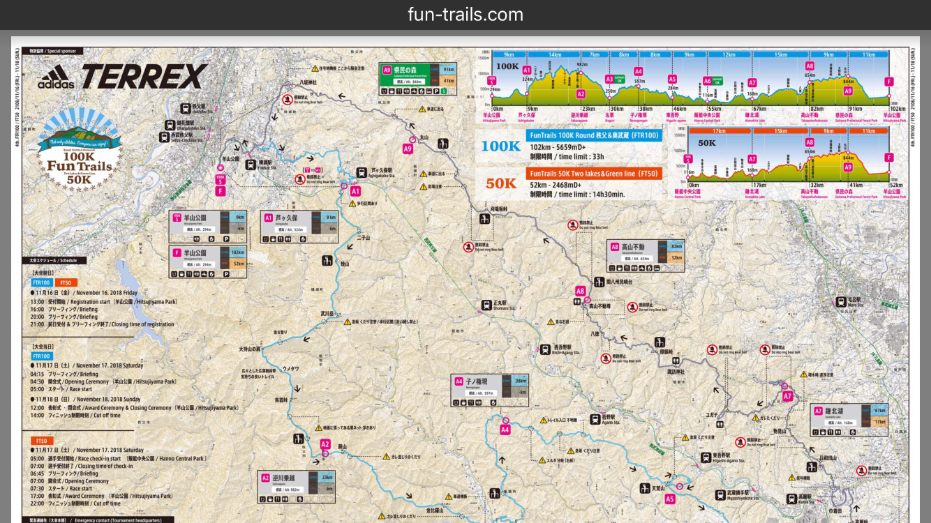931x523 pixels.
Task: Open the A8 高山不動 aid station info box
Action: 646,256
